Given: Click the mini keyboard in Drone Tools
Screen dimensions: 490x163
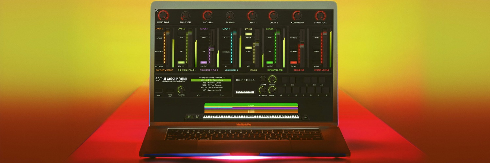Looking at the screenshot, I should click(x=245, y=92).
